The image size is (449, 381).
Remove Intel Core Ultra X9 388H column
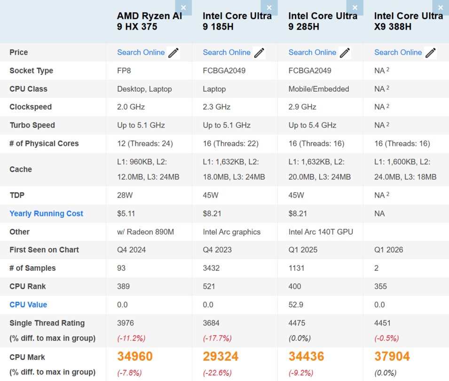[x=441, y=8]
